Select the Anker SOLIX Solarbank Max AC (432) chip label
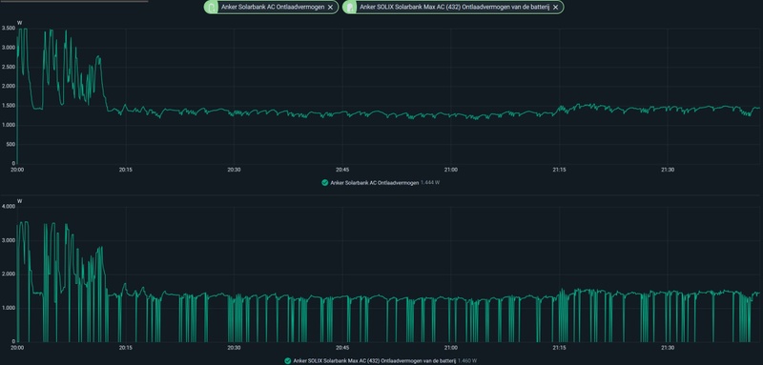Screen dimensions: 763x365 tap(455, 8)
